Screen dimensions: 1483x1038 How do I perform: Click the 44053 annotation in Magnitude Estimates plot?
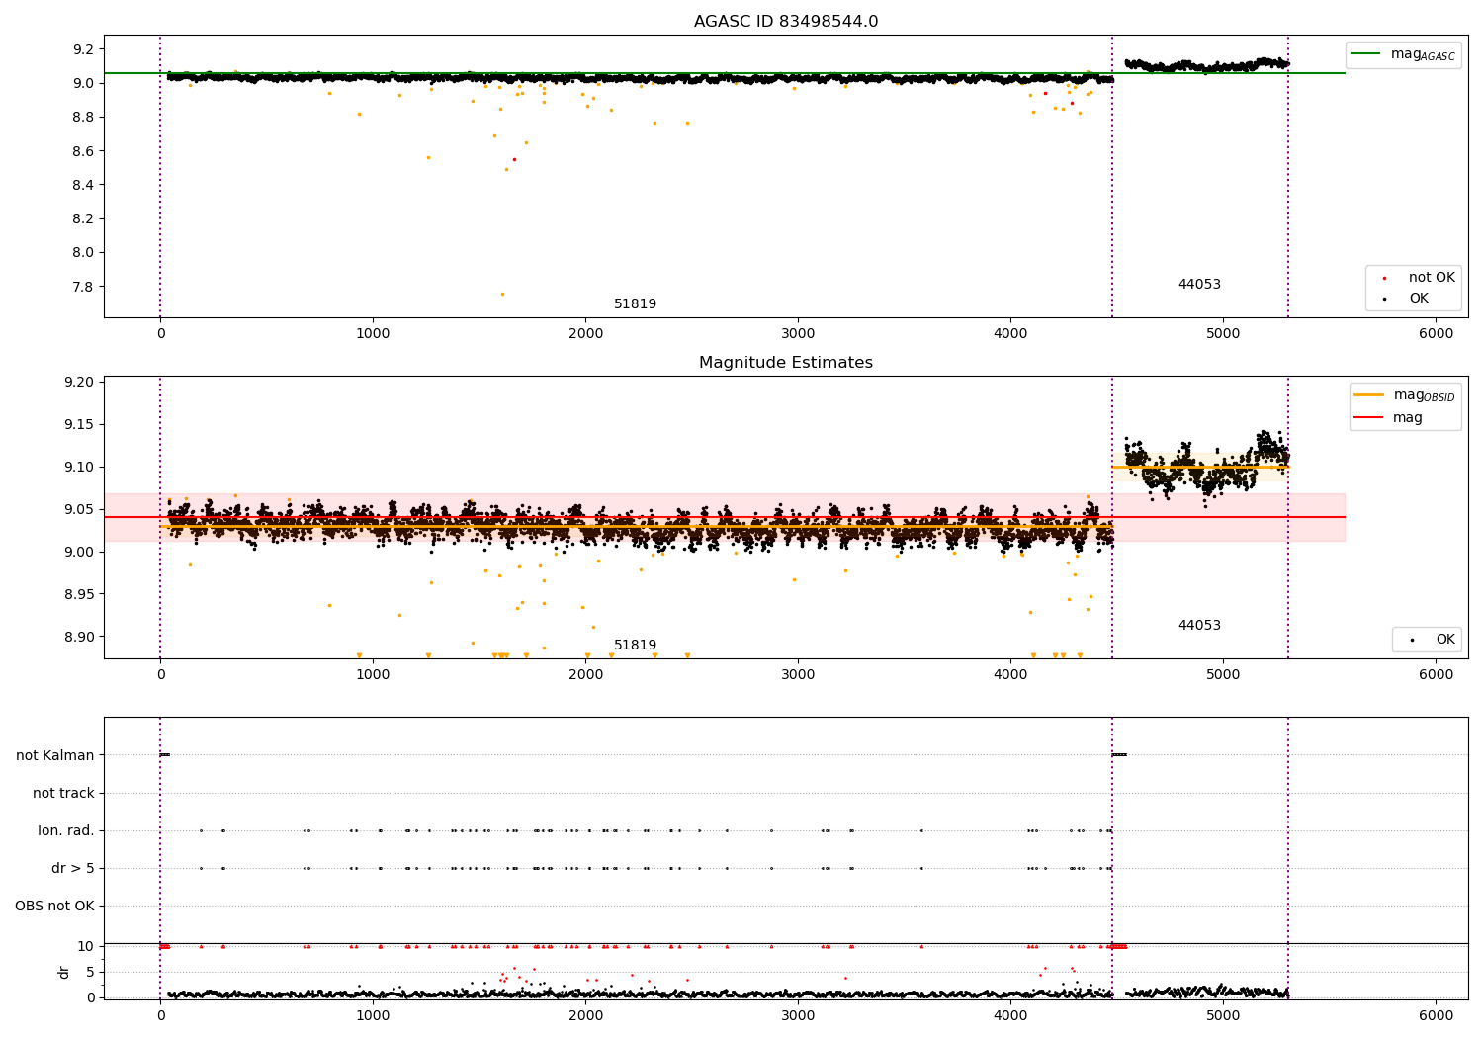pos(1199,626)
